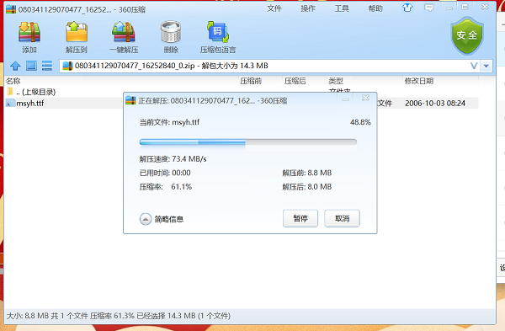
Task: Click 解压速度: 73.4 MB/s text
Action: click(x=173, y=159)
